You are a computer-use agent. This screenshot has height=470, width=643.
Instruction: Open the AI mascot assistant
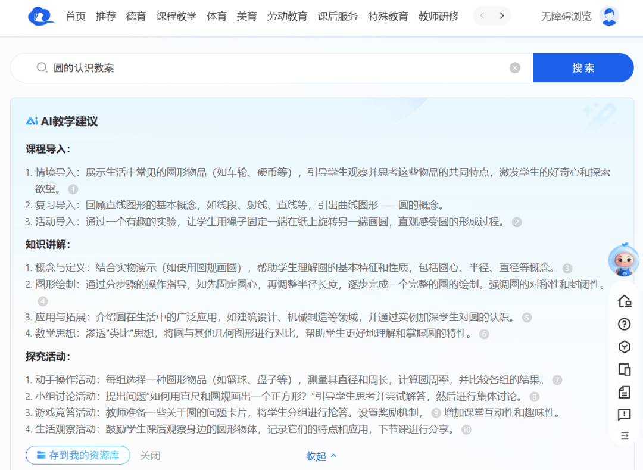click(x=623, y=261)
